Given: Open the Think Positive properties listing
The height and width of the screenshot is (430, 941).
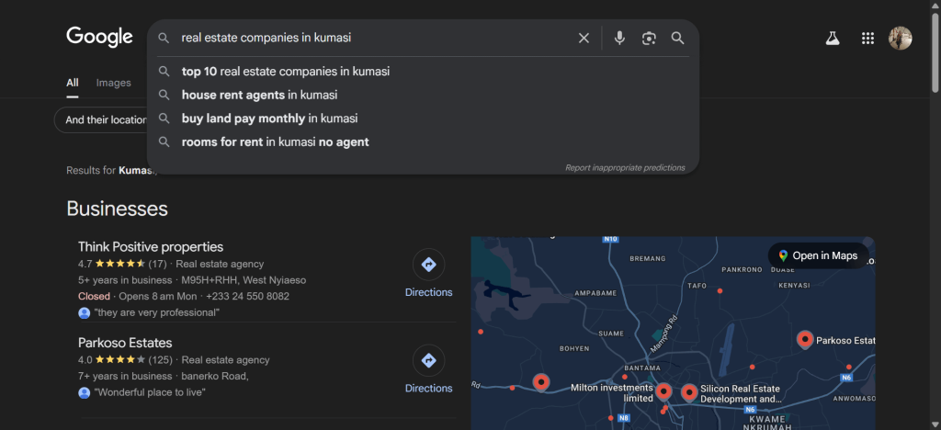Looking at the screenshot, I should 151,246.
